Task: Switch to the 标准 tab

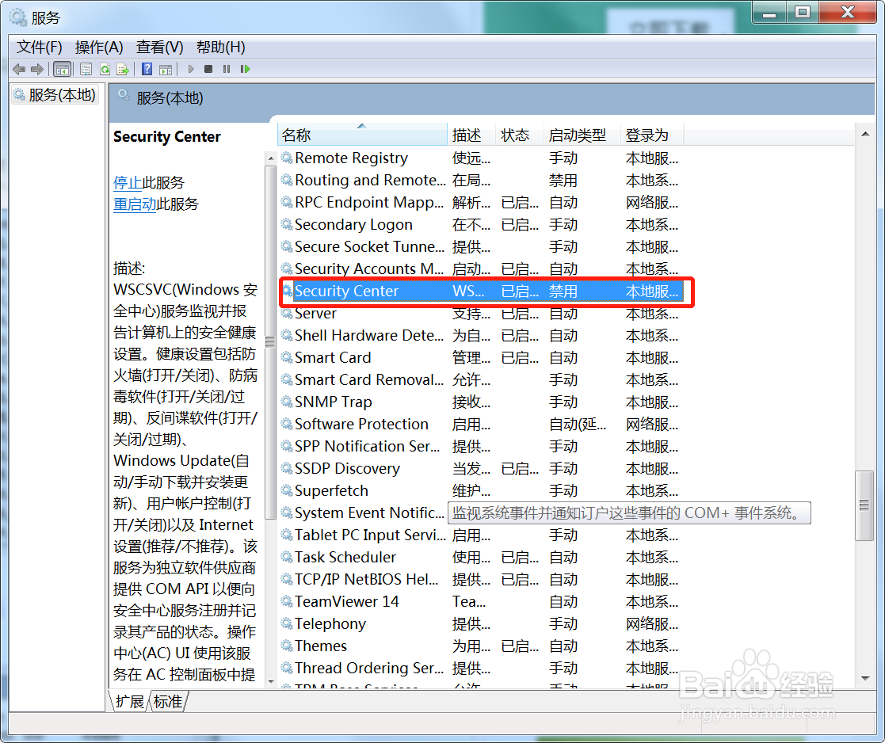Action: (x=168, y=701)
